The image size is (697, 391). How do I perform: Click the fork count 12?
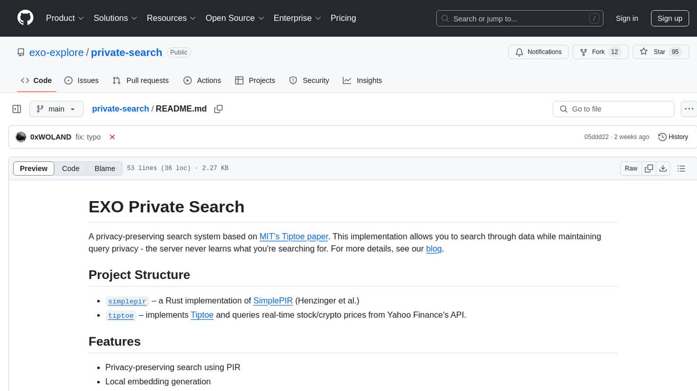click(x=615, y=52)
